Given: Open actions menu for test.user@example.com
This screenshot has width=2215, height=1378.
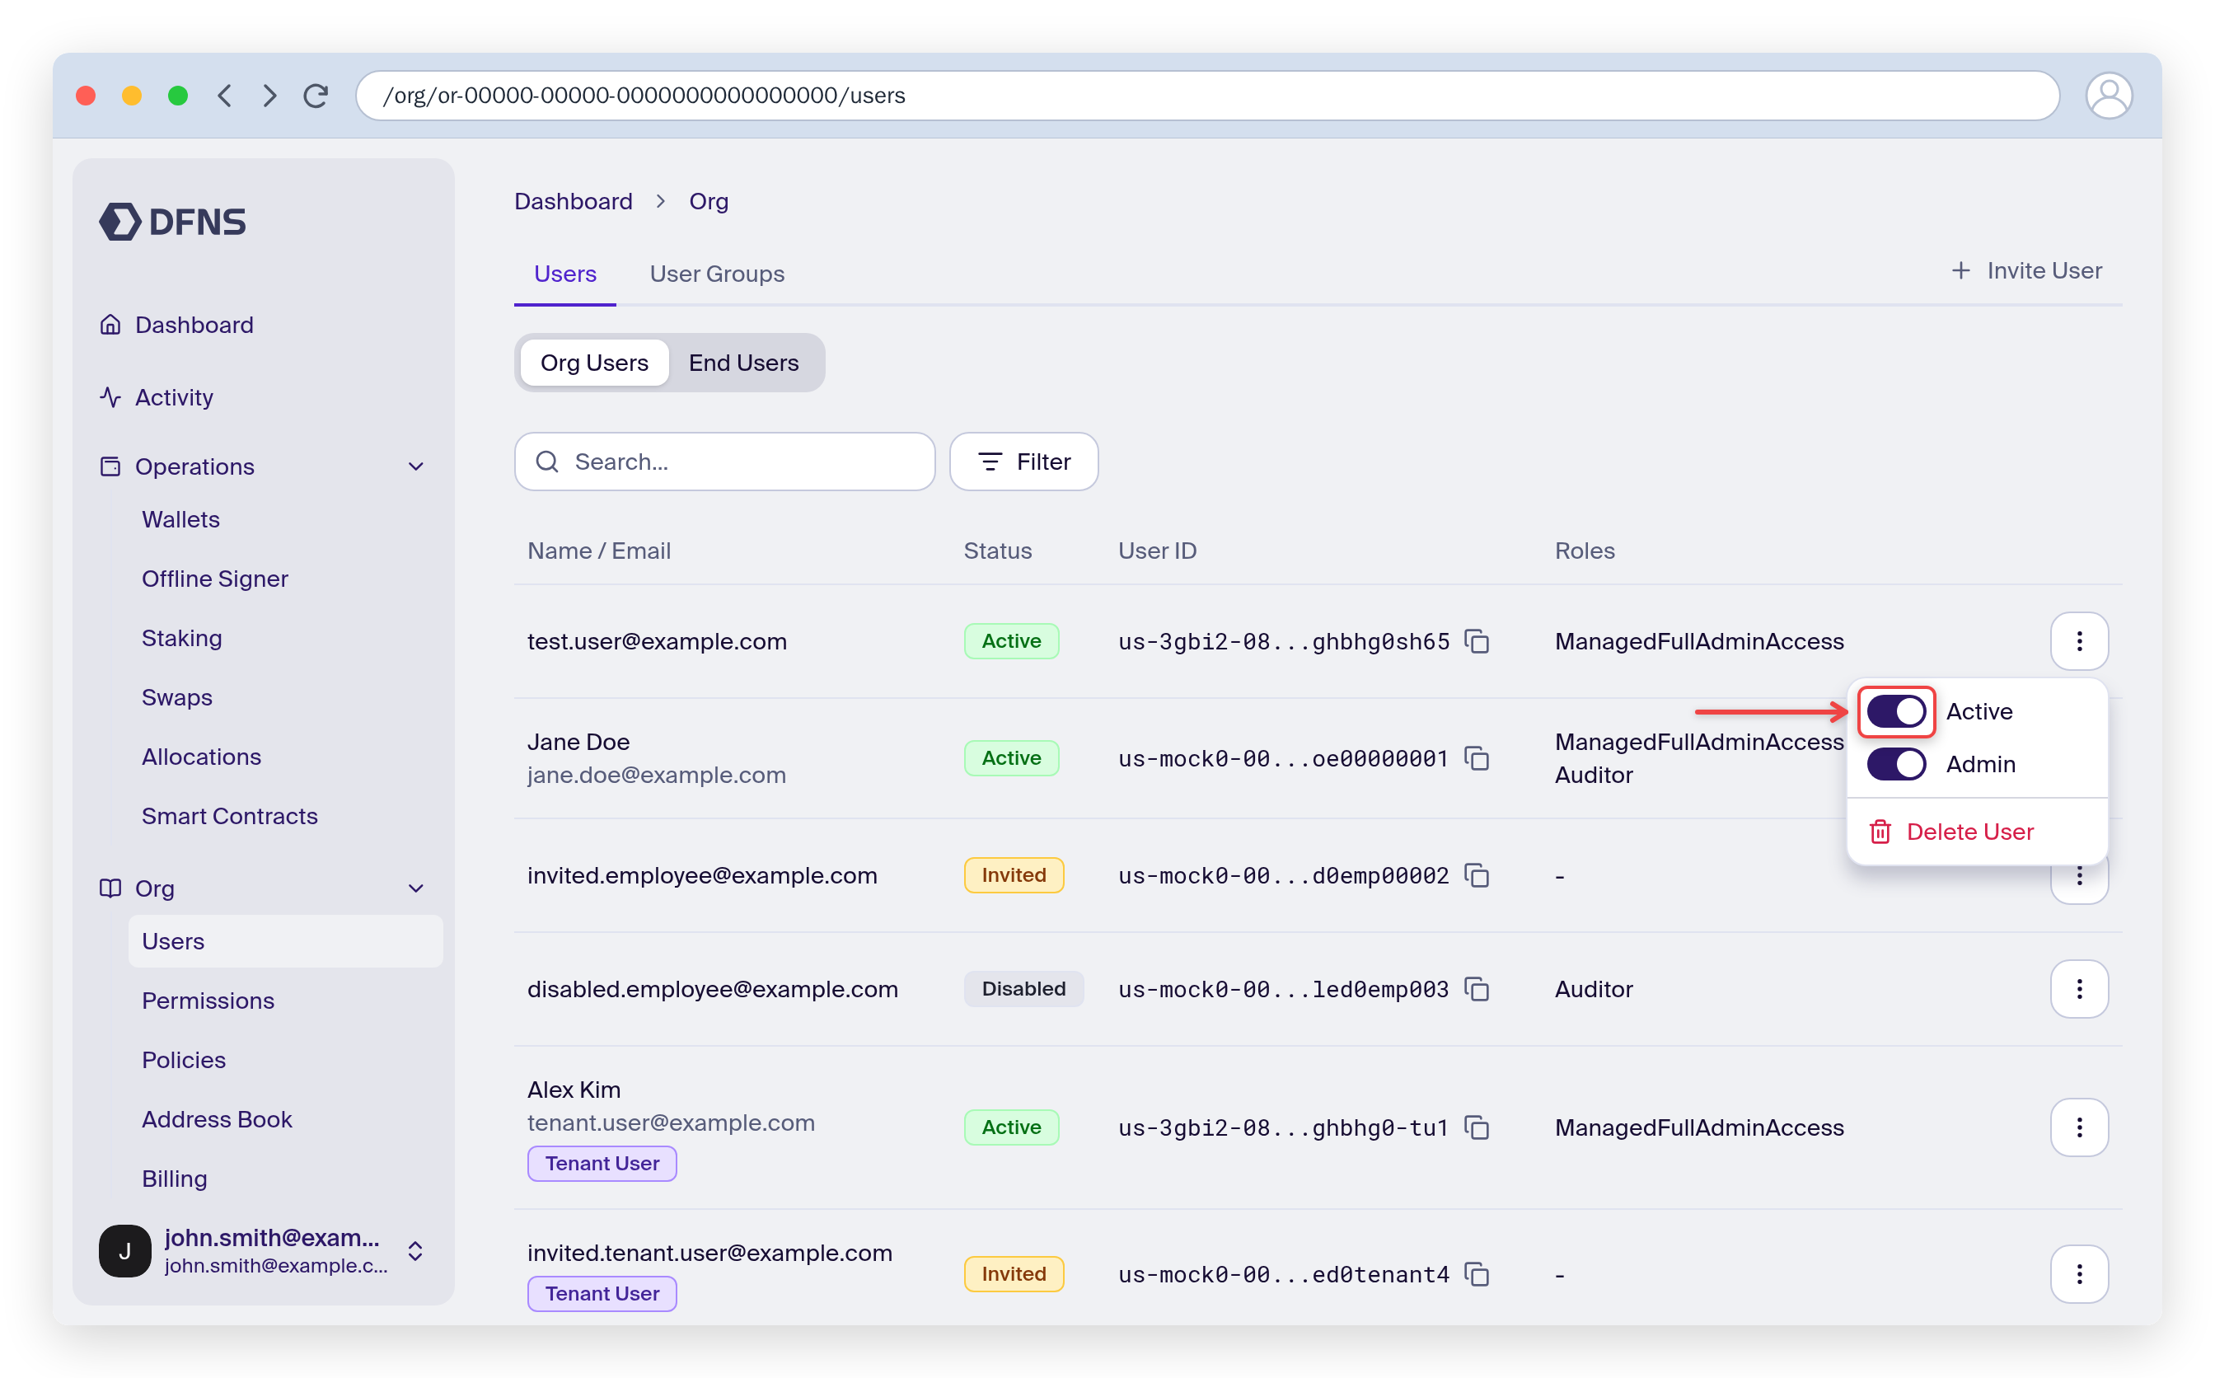Looking at the screenshot, I should coord(2079,641).
